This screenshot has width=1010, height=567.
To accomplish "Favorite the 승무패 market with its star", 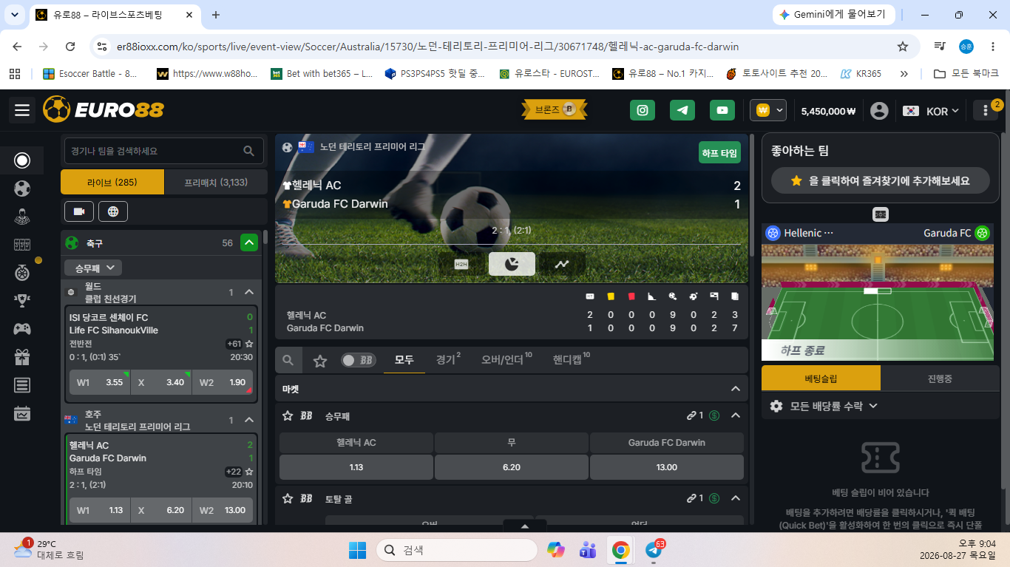I will [x=288, y=416].
